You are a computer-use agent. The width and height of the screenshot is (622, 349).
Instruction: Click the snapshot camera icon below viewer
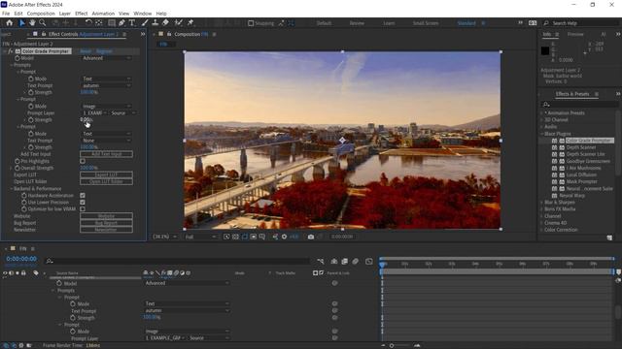coord(311,237)
